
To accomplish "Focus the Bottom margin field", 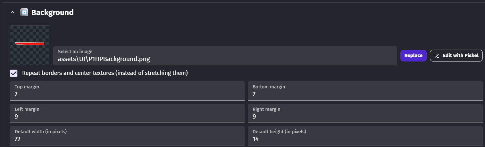I will 365,91.
